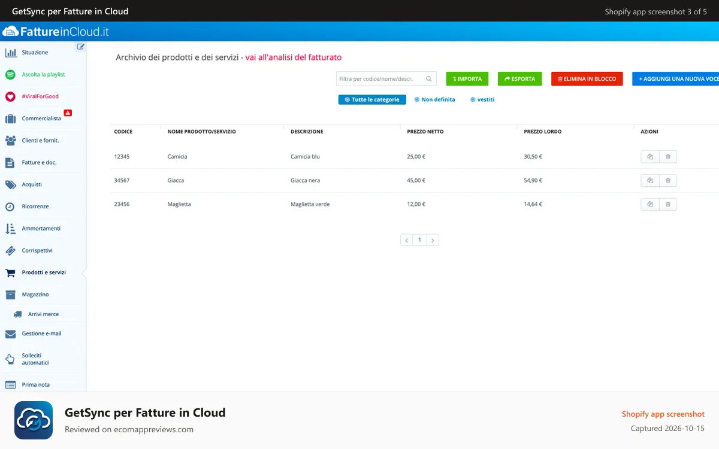Screen dimensions: 719x449
Task: Duplicate the Giacca product row
Action: tap(650, 180)
